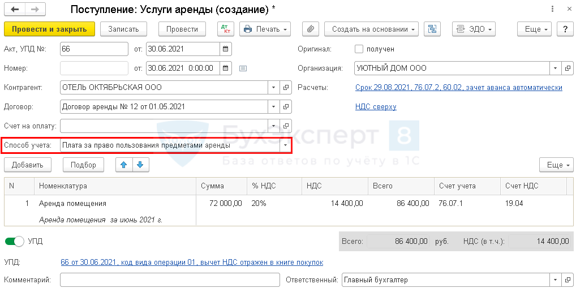Expand Счет на оплату dropdown
576x288 pixels.
click(273, 126)
